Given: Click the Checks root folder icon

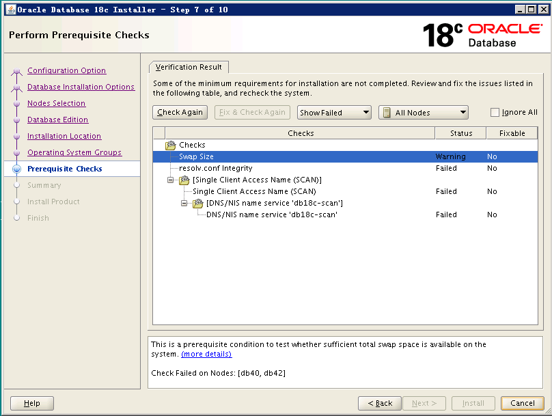Looking at the screenshot, I should pos(170,145).
